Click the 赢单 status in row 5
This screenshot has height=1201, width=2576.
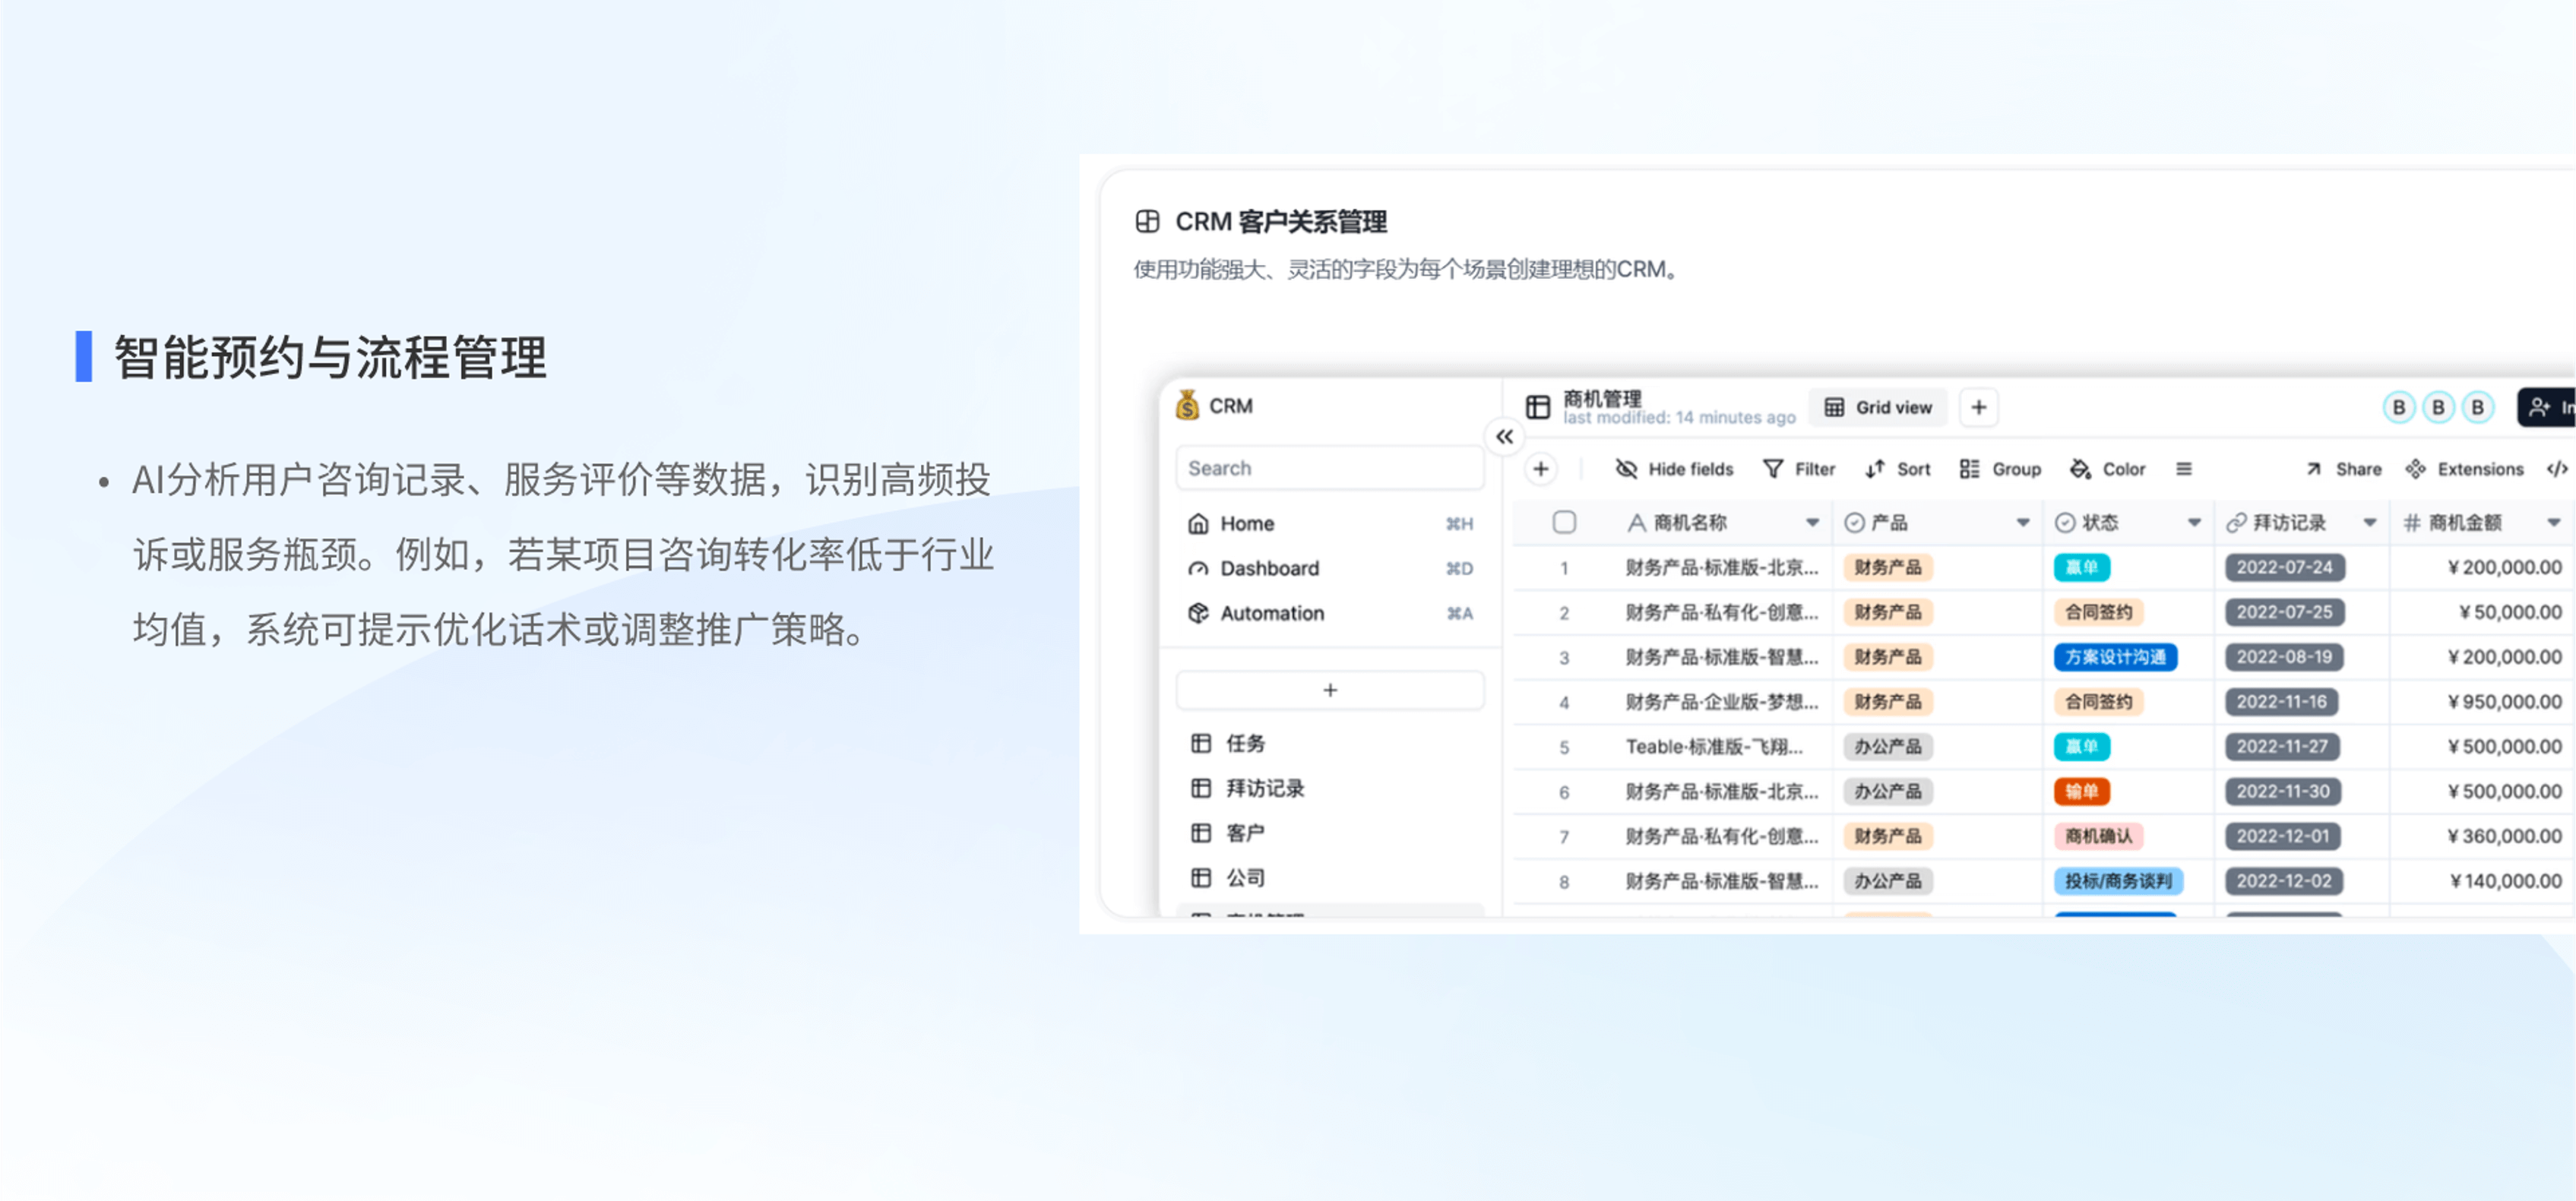tap(2082, 748)
